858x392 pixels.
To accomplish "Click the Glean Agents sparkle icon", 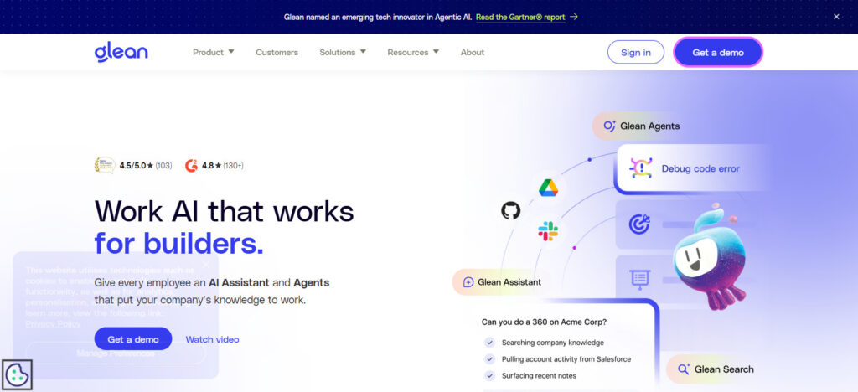I will 610,126.
